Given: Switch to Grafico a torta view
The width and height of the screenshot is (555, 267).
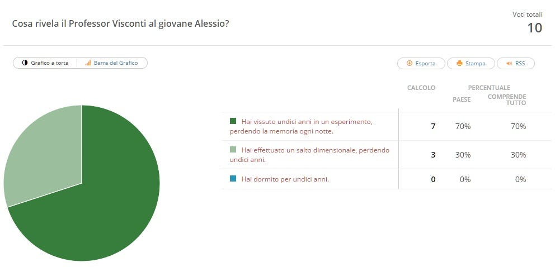Looking at the screenshot, I should pos(45,63).
